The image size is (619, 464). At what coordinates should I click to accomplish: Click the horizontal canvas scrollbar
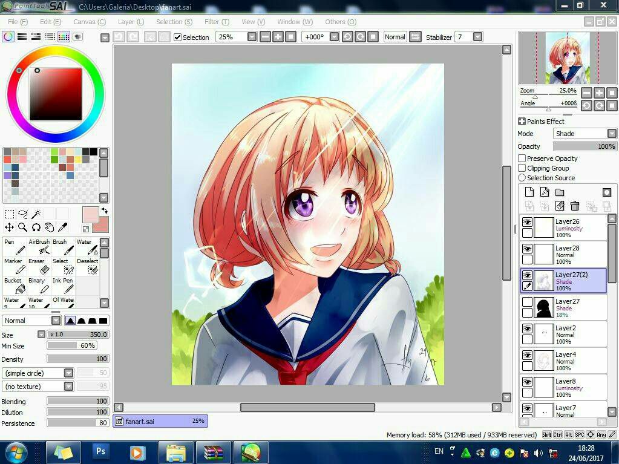coord(307,407)
